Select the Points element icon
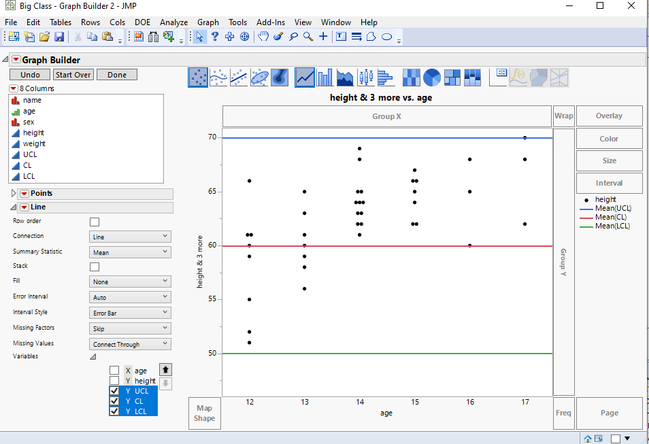The image size is (649, 444). pos(198,78)
